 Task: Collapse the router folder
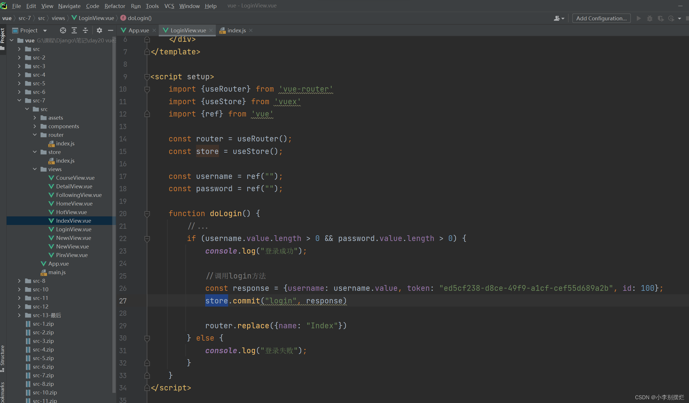35,135
